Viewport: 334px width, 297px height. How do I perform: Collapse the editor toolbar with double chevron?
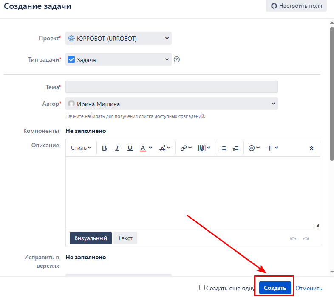click(x=311, y=148)
